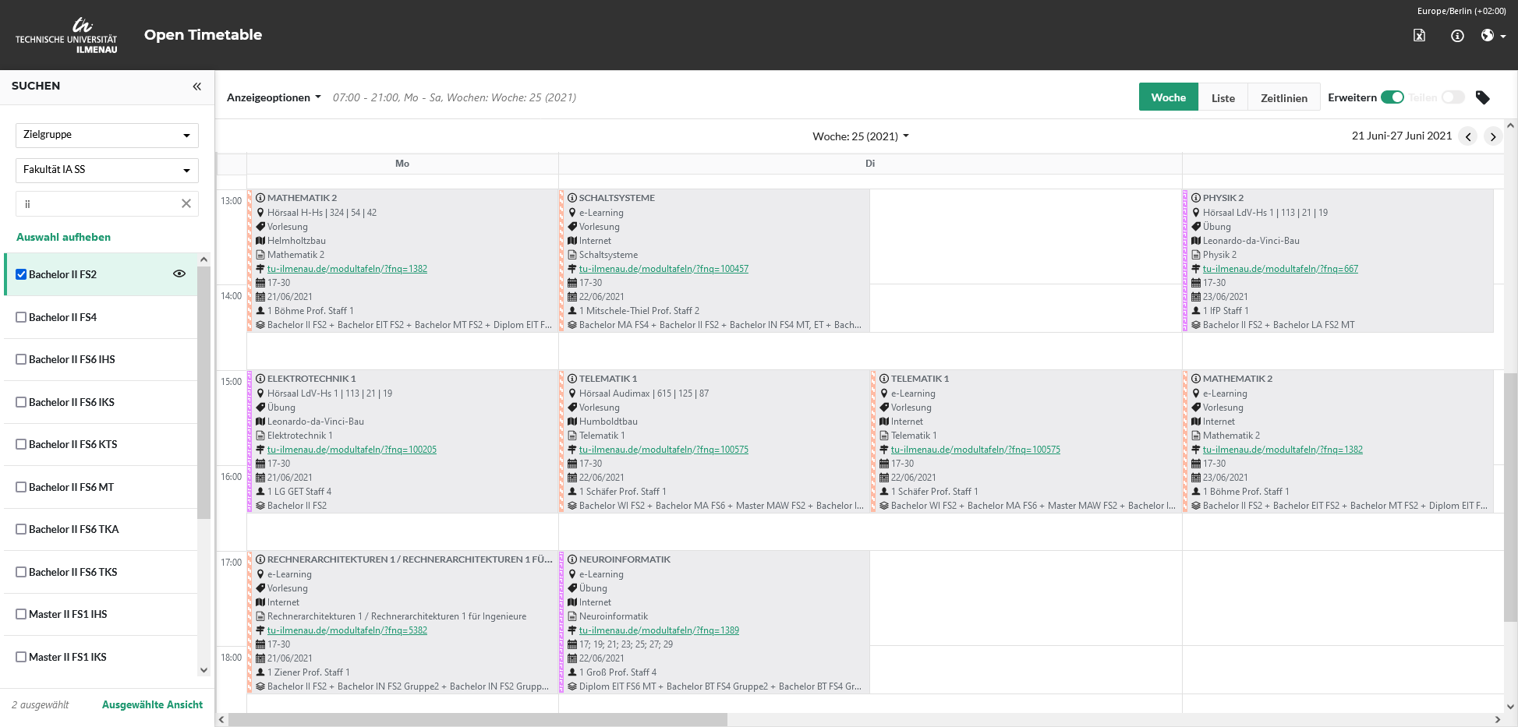Check Bachelor II FS6 IKS checkbox
The height and width of the screenshot is (727, 1518).
coord(21,402)
